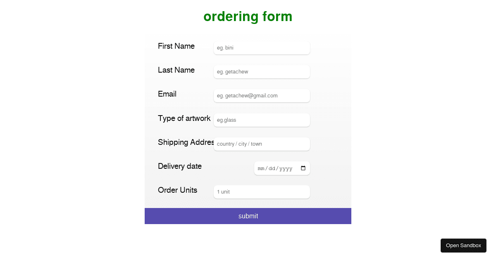
Task: Click the ordering form heading
Action: point(248,17)
